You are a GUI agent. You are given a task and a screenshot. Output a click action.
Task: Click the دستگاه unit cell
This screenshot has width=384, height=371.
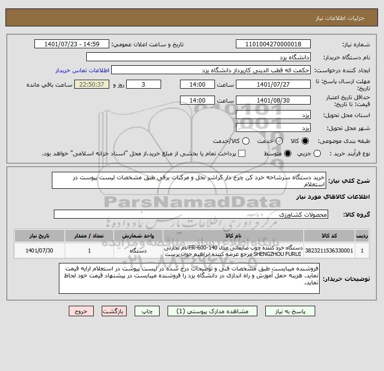pos(138,250)
